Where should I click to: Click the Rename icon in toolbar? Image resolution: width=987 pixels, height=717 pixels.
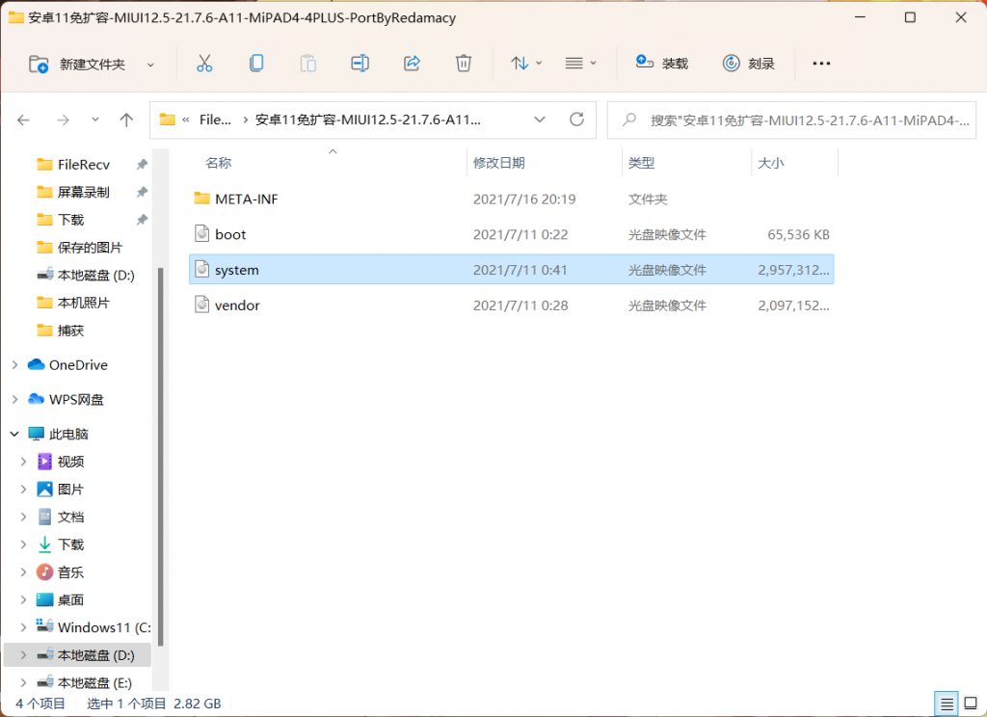click(x=360, y=64)
